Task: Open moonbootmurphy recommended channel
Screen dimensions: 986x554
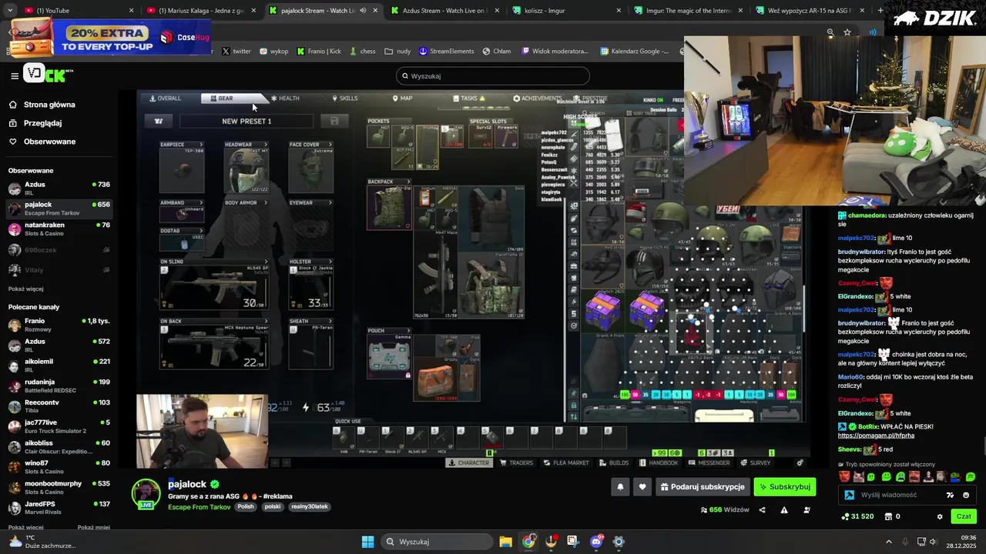Action: coord(59,487)
